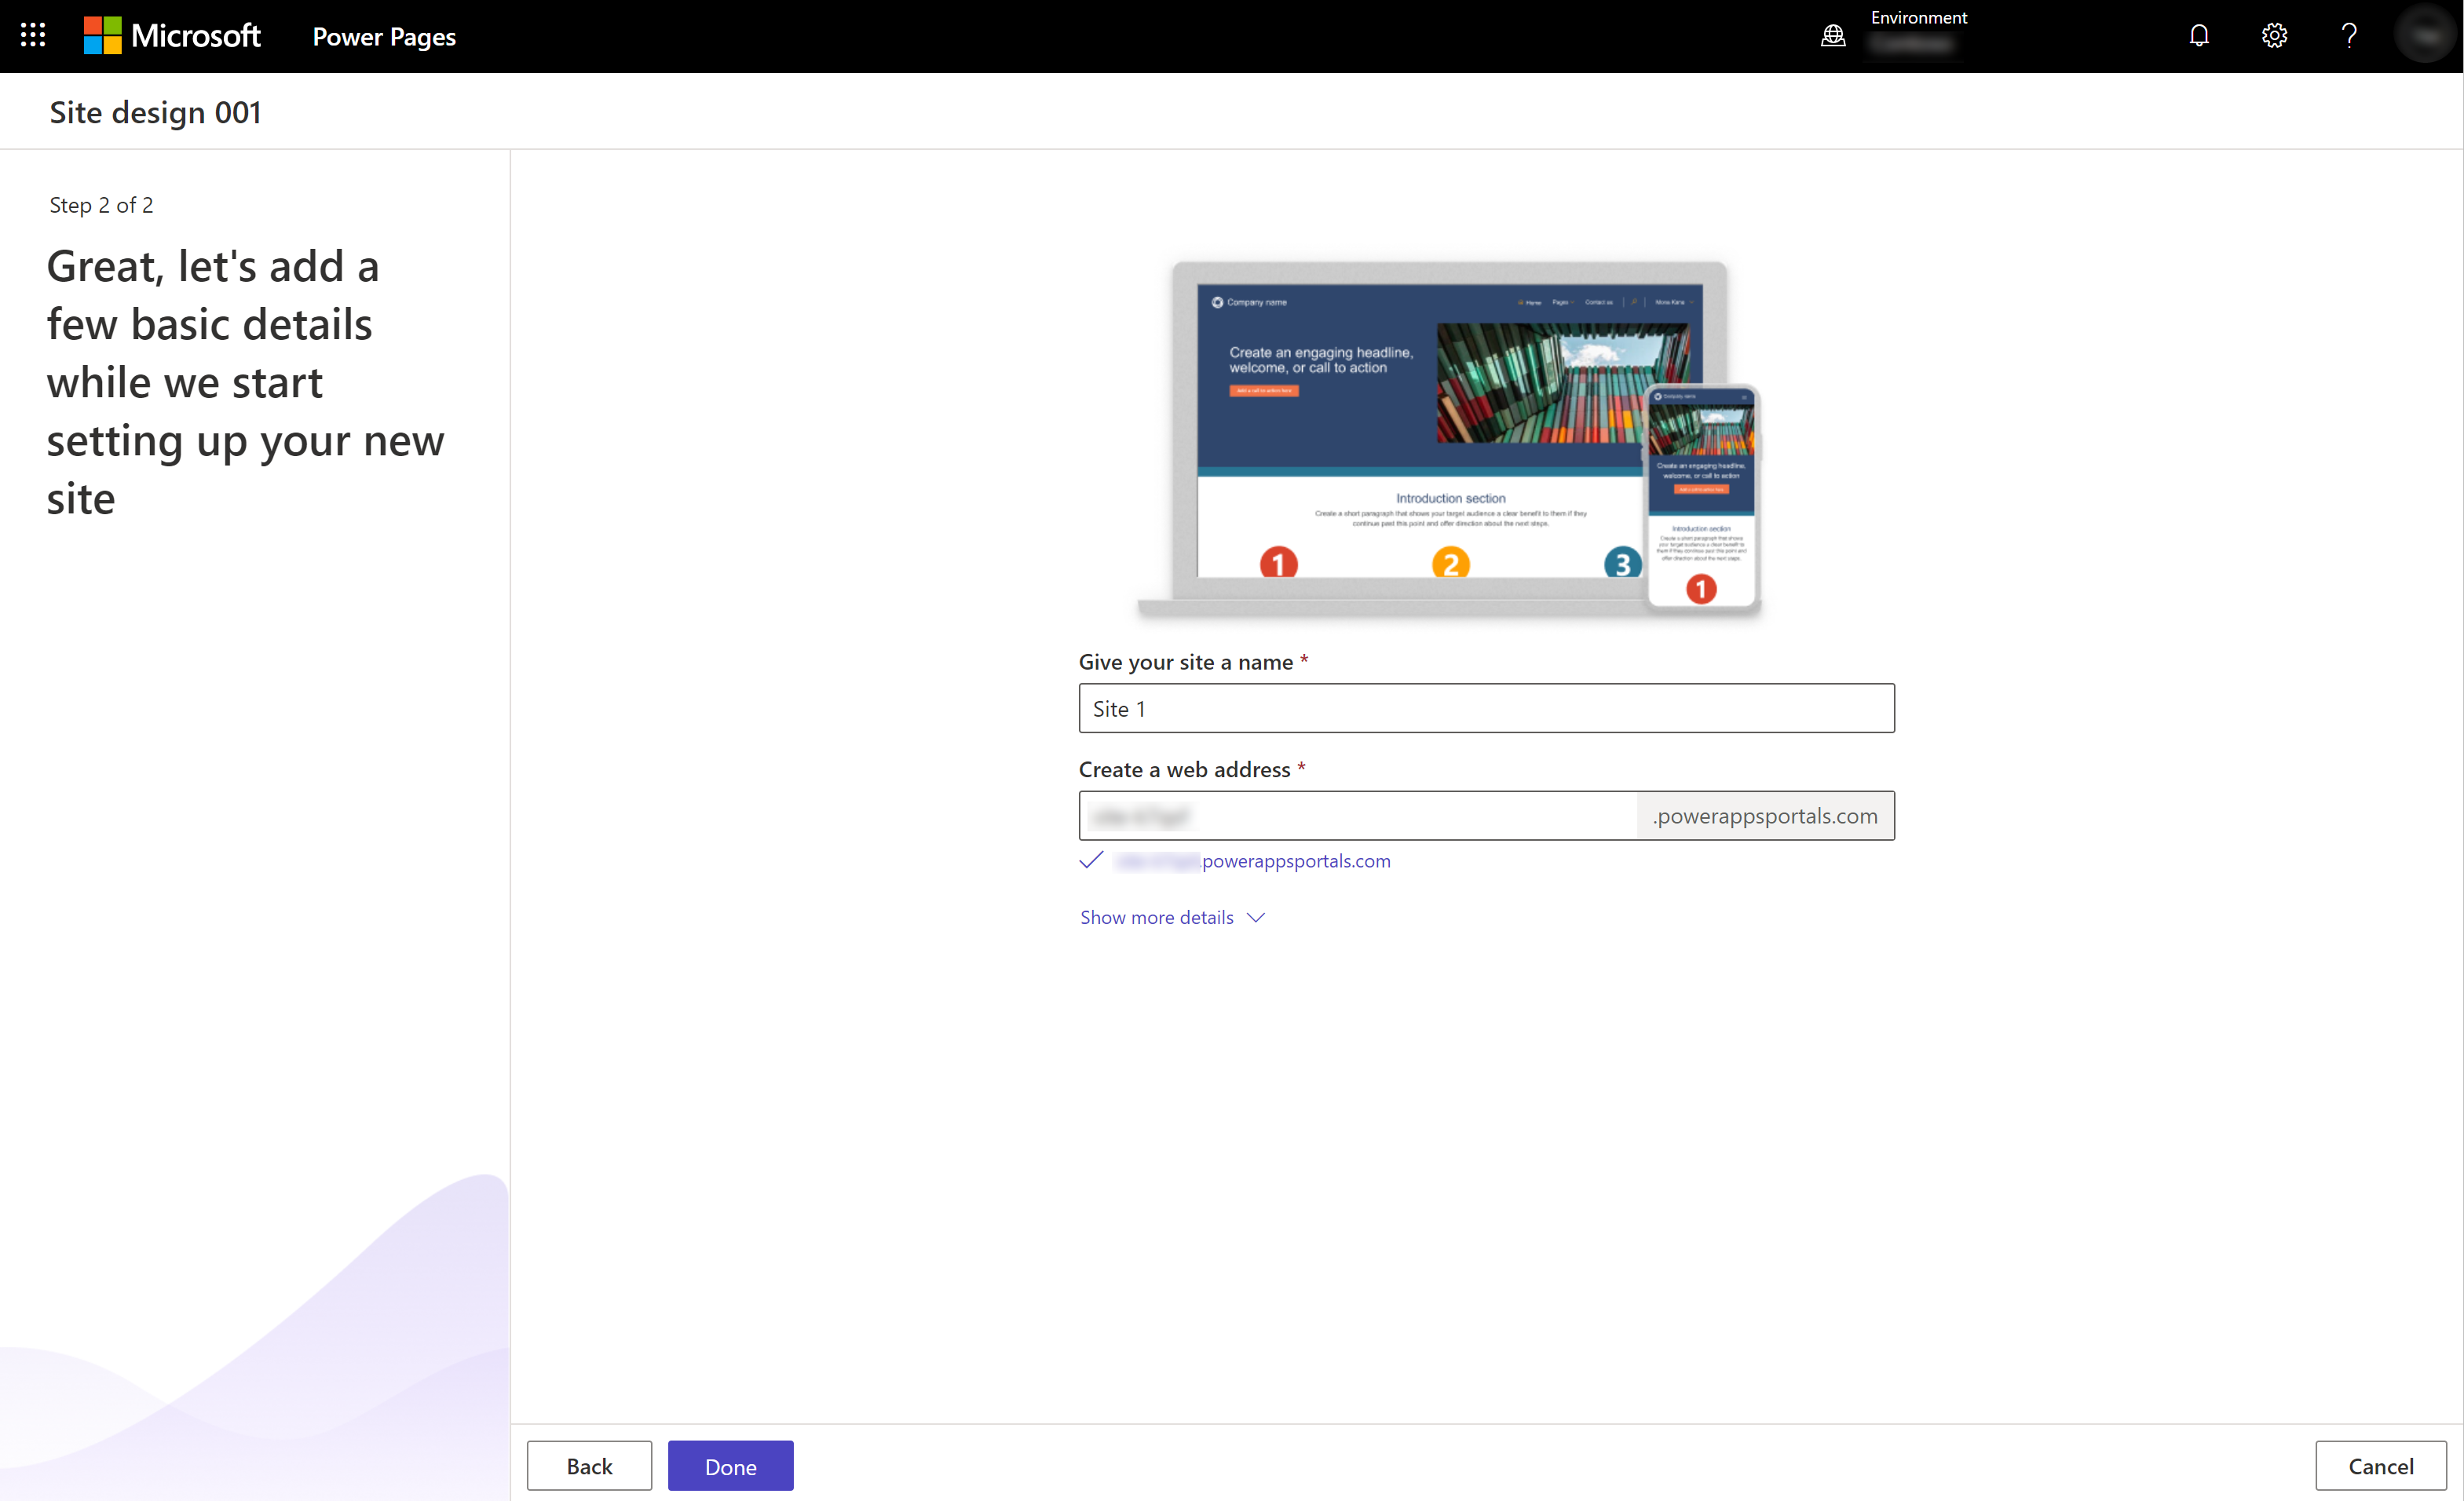The height and width of the screenshot is (1501, 2464).
Task: Click the Done button
Action: [x=730, y=1464]
